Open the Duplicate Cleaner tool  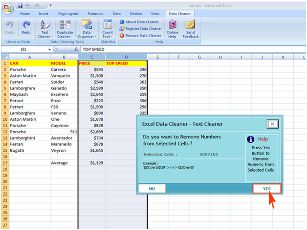(x=65, y=29)
